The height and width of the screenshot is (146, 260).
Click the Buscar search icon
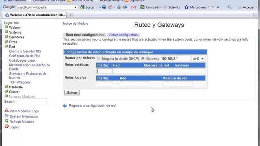(x=82, y=7)
